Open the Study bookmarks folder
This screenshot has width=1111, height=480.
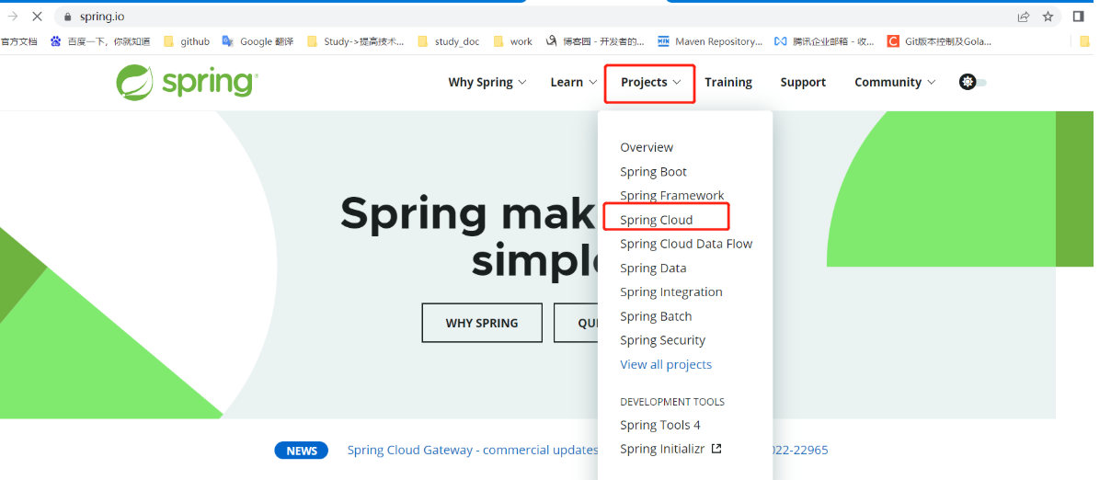(x=355, y=41)
